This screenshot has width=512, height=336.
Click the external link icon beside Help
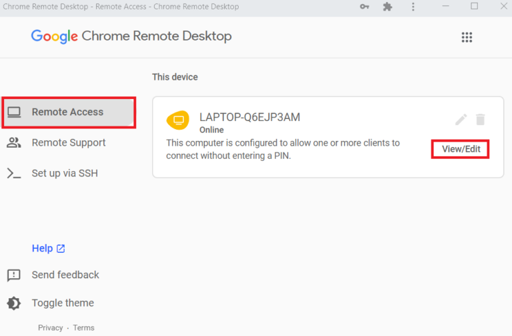pos(61,249)
